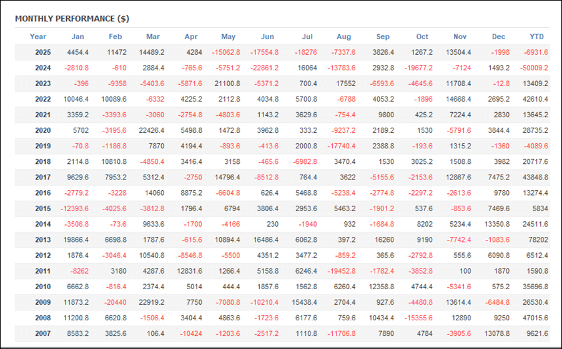Screen dimensions: 562x349
Task: Sort by the YTD column header
Action: (536, 37)
